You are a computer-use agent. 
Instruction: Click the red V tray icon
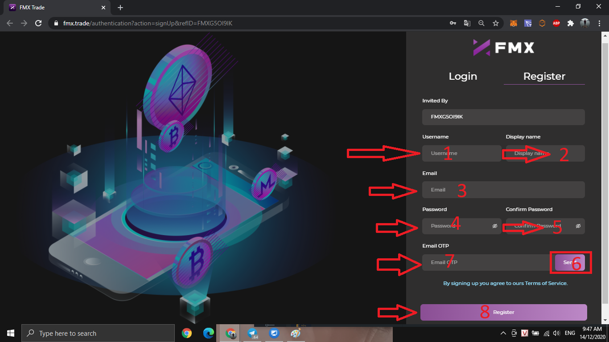pyautogui.click(x=525, y=333)
